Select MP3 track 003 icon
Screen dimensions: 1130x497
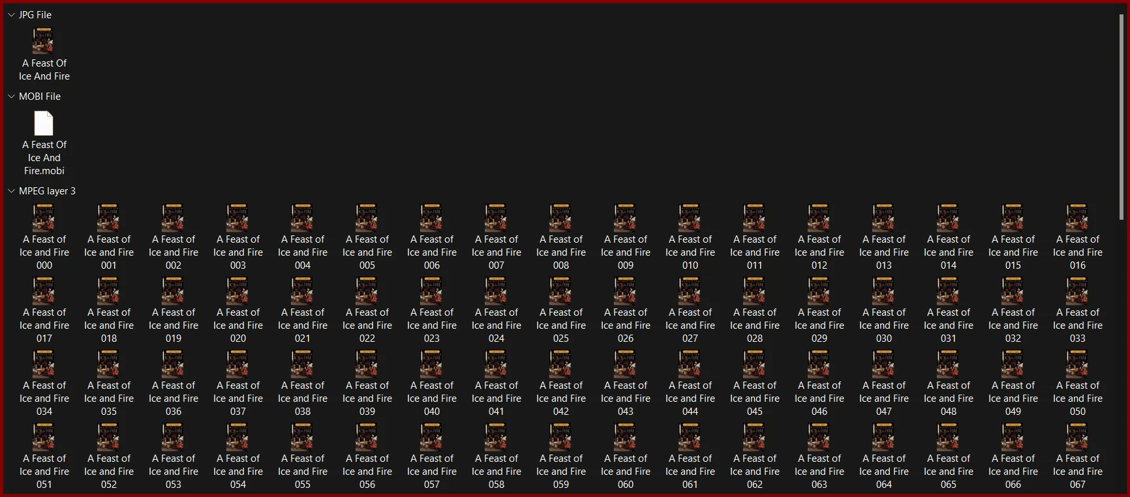(237, 218)
